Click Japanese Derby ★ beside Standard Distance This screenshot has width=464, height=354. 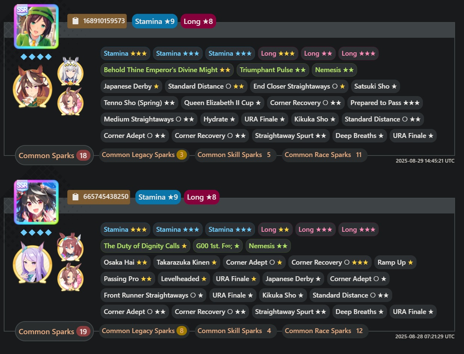tap(131, 86)
